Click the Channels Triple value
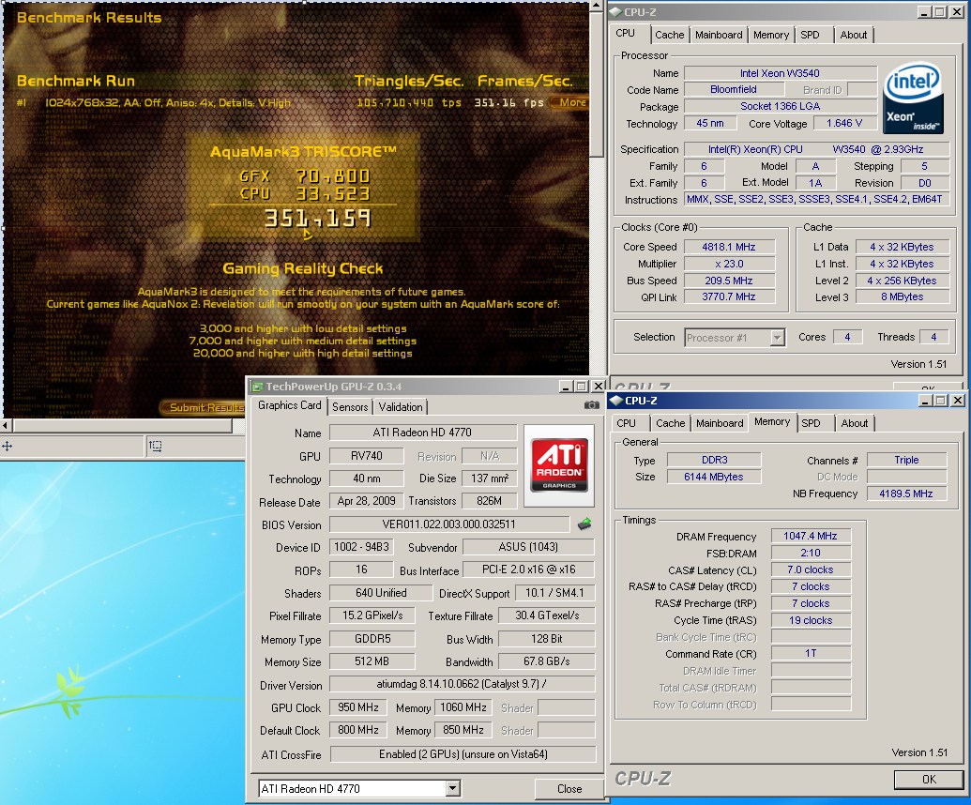The image size is (971, 805). pyautogui.click(x=906, y=460)
